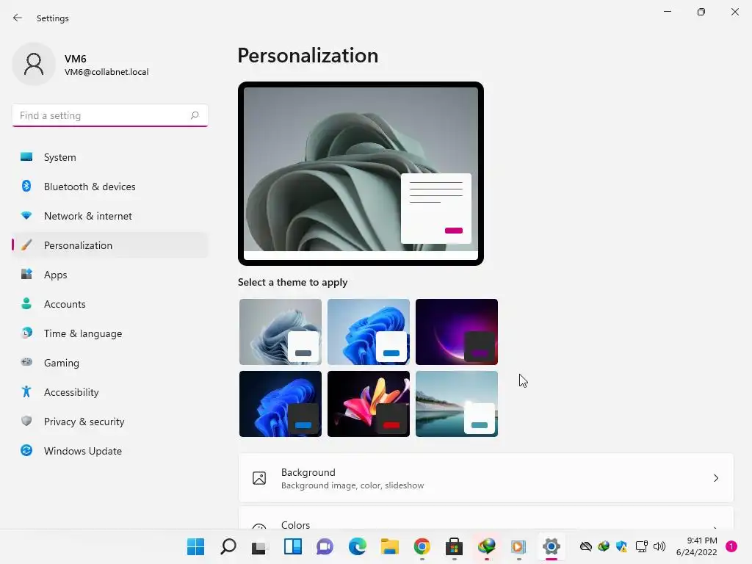The height and width of the screenshot is (564, 752).
Task: Apply the light gray bloom theme
Action: (x=280, y=332)
